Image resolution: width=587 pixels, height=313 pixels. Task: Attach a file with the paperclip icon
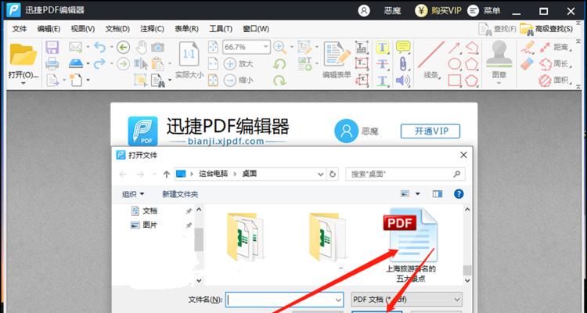pos(403,63)
